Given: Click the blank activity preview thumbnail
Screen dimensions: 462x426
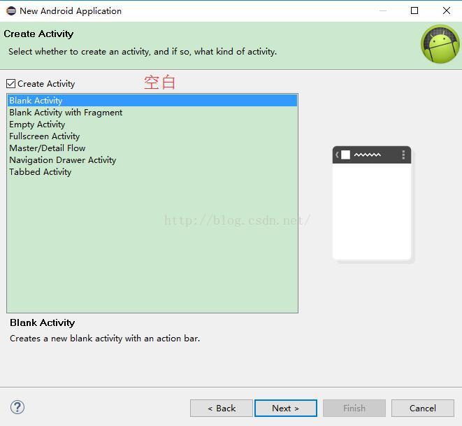Looking at the screenshot, I should tap(372, 203).
